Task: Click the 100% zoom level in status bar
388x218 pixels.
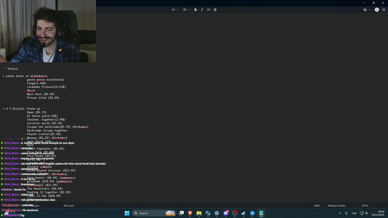Action: [x=317, y=206]
